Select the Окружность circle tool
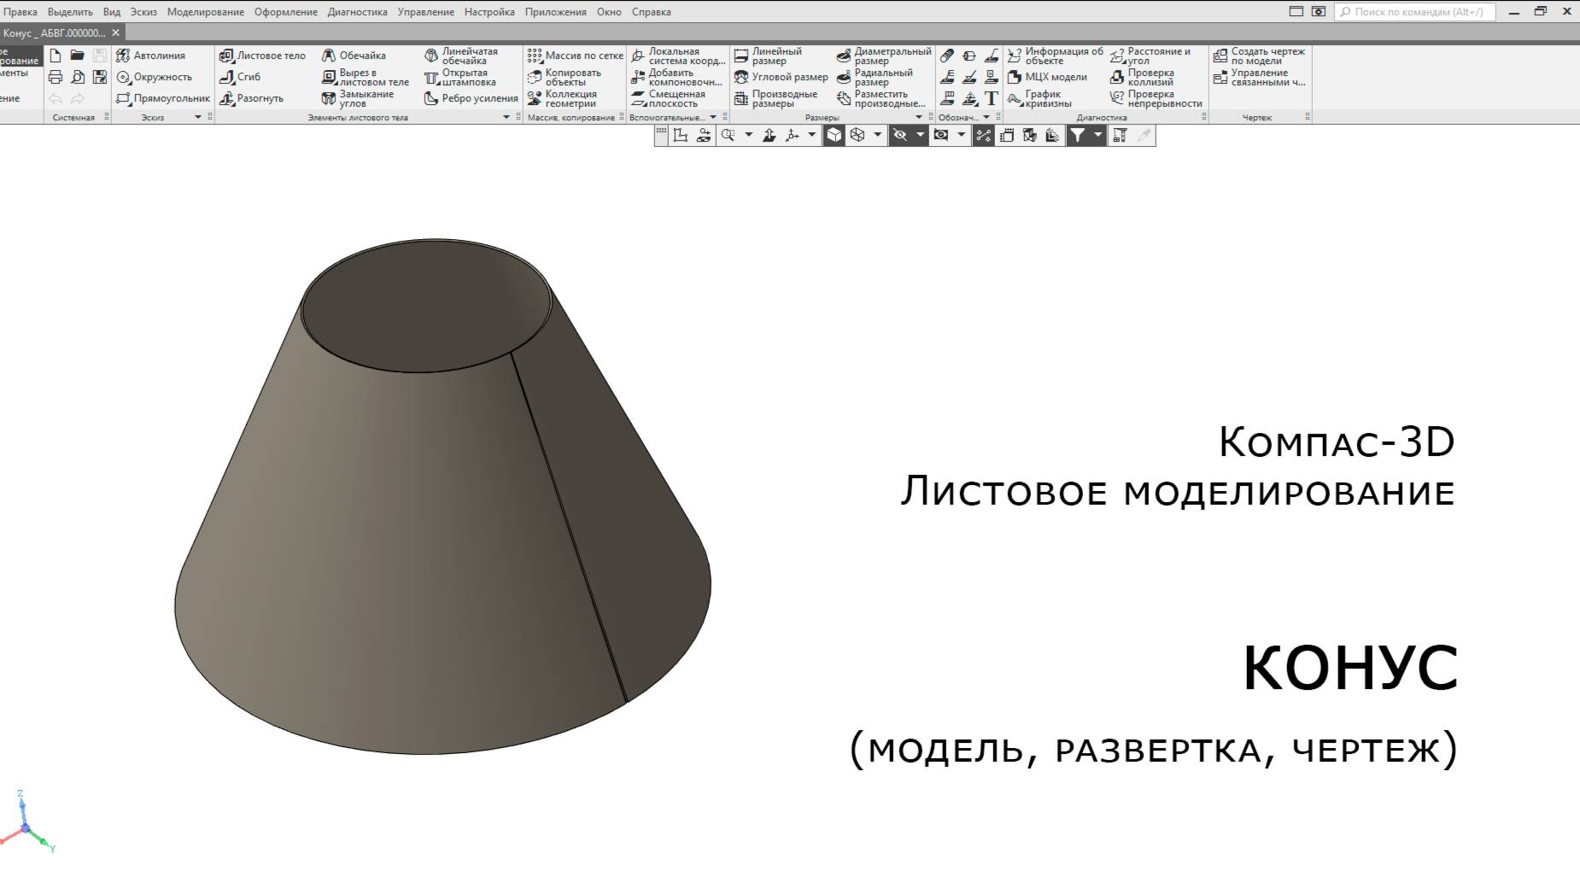The width and height of the screenshot is (1580, 888). tap(155, 77)
